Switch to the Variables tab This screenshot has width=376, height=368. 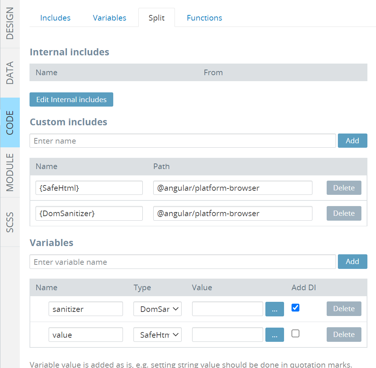tap(110, 18)
